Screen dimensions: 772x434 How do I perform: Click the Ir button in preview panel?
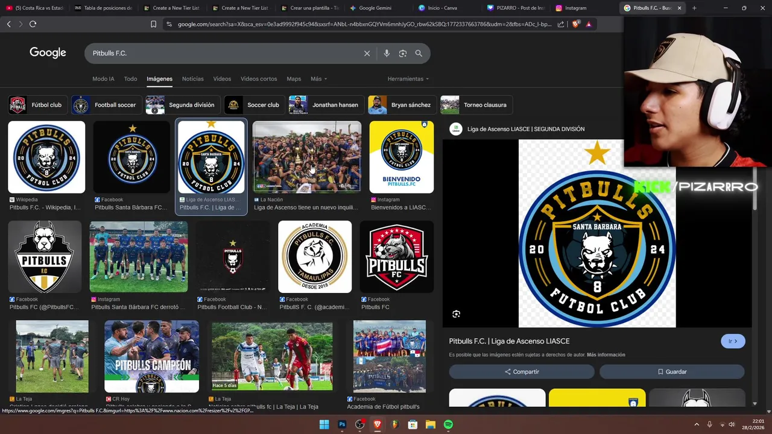pos(733,341)
